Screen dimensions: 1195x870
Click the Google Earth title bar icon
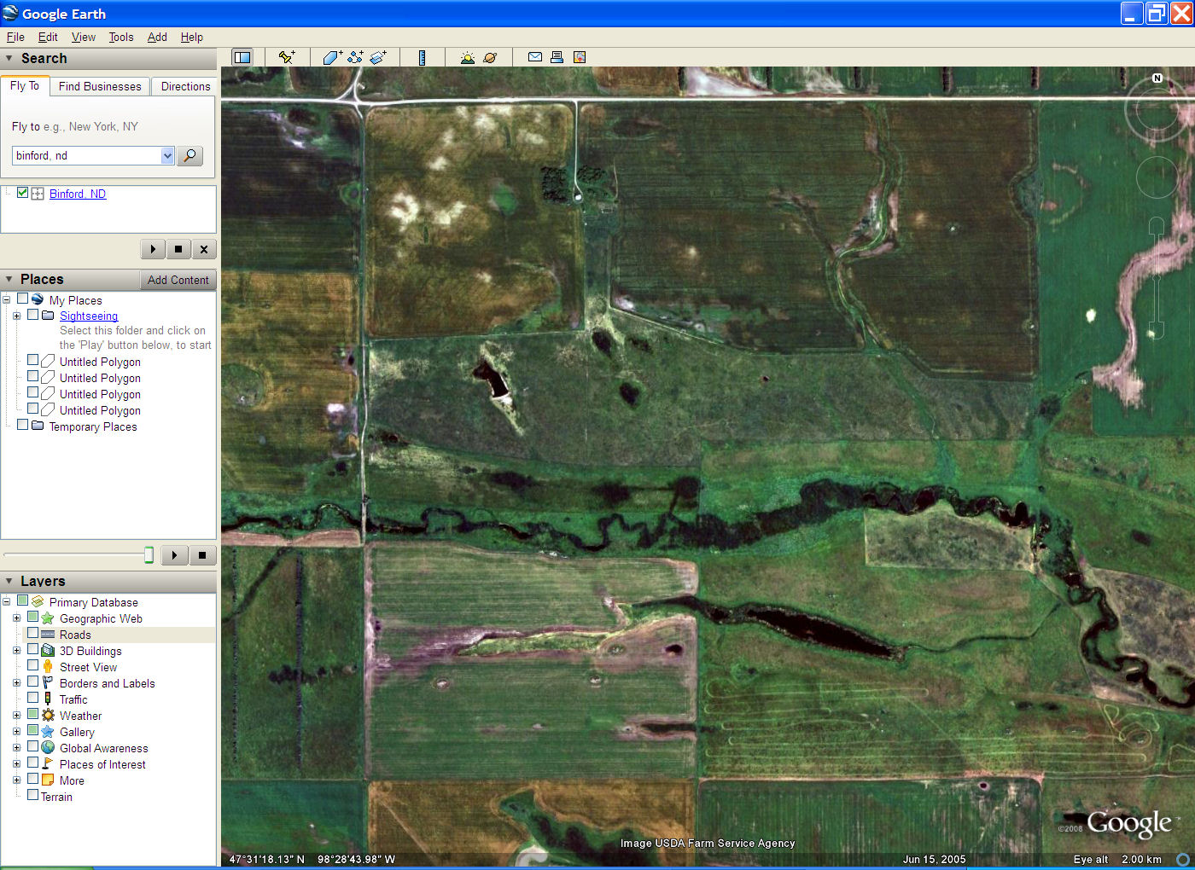10,13
